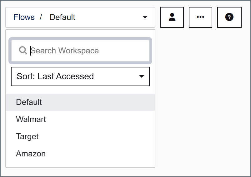Click the magnifying glass search icon
Screen dimensions: 251x177
(23, 50)
